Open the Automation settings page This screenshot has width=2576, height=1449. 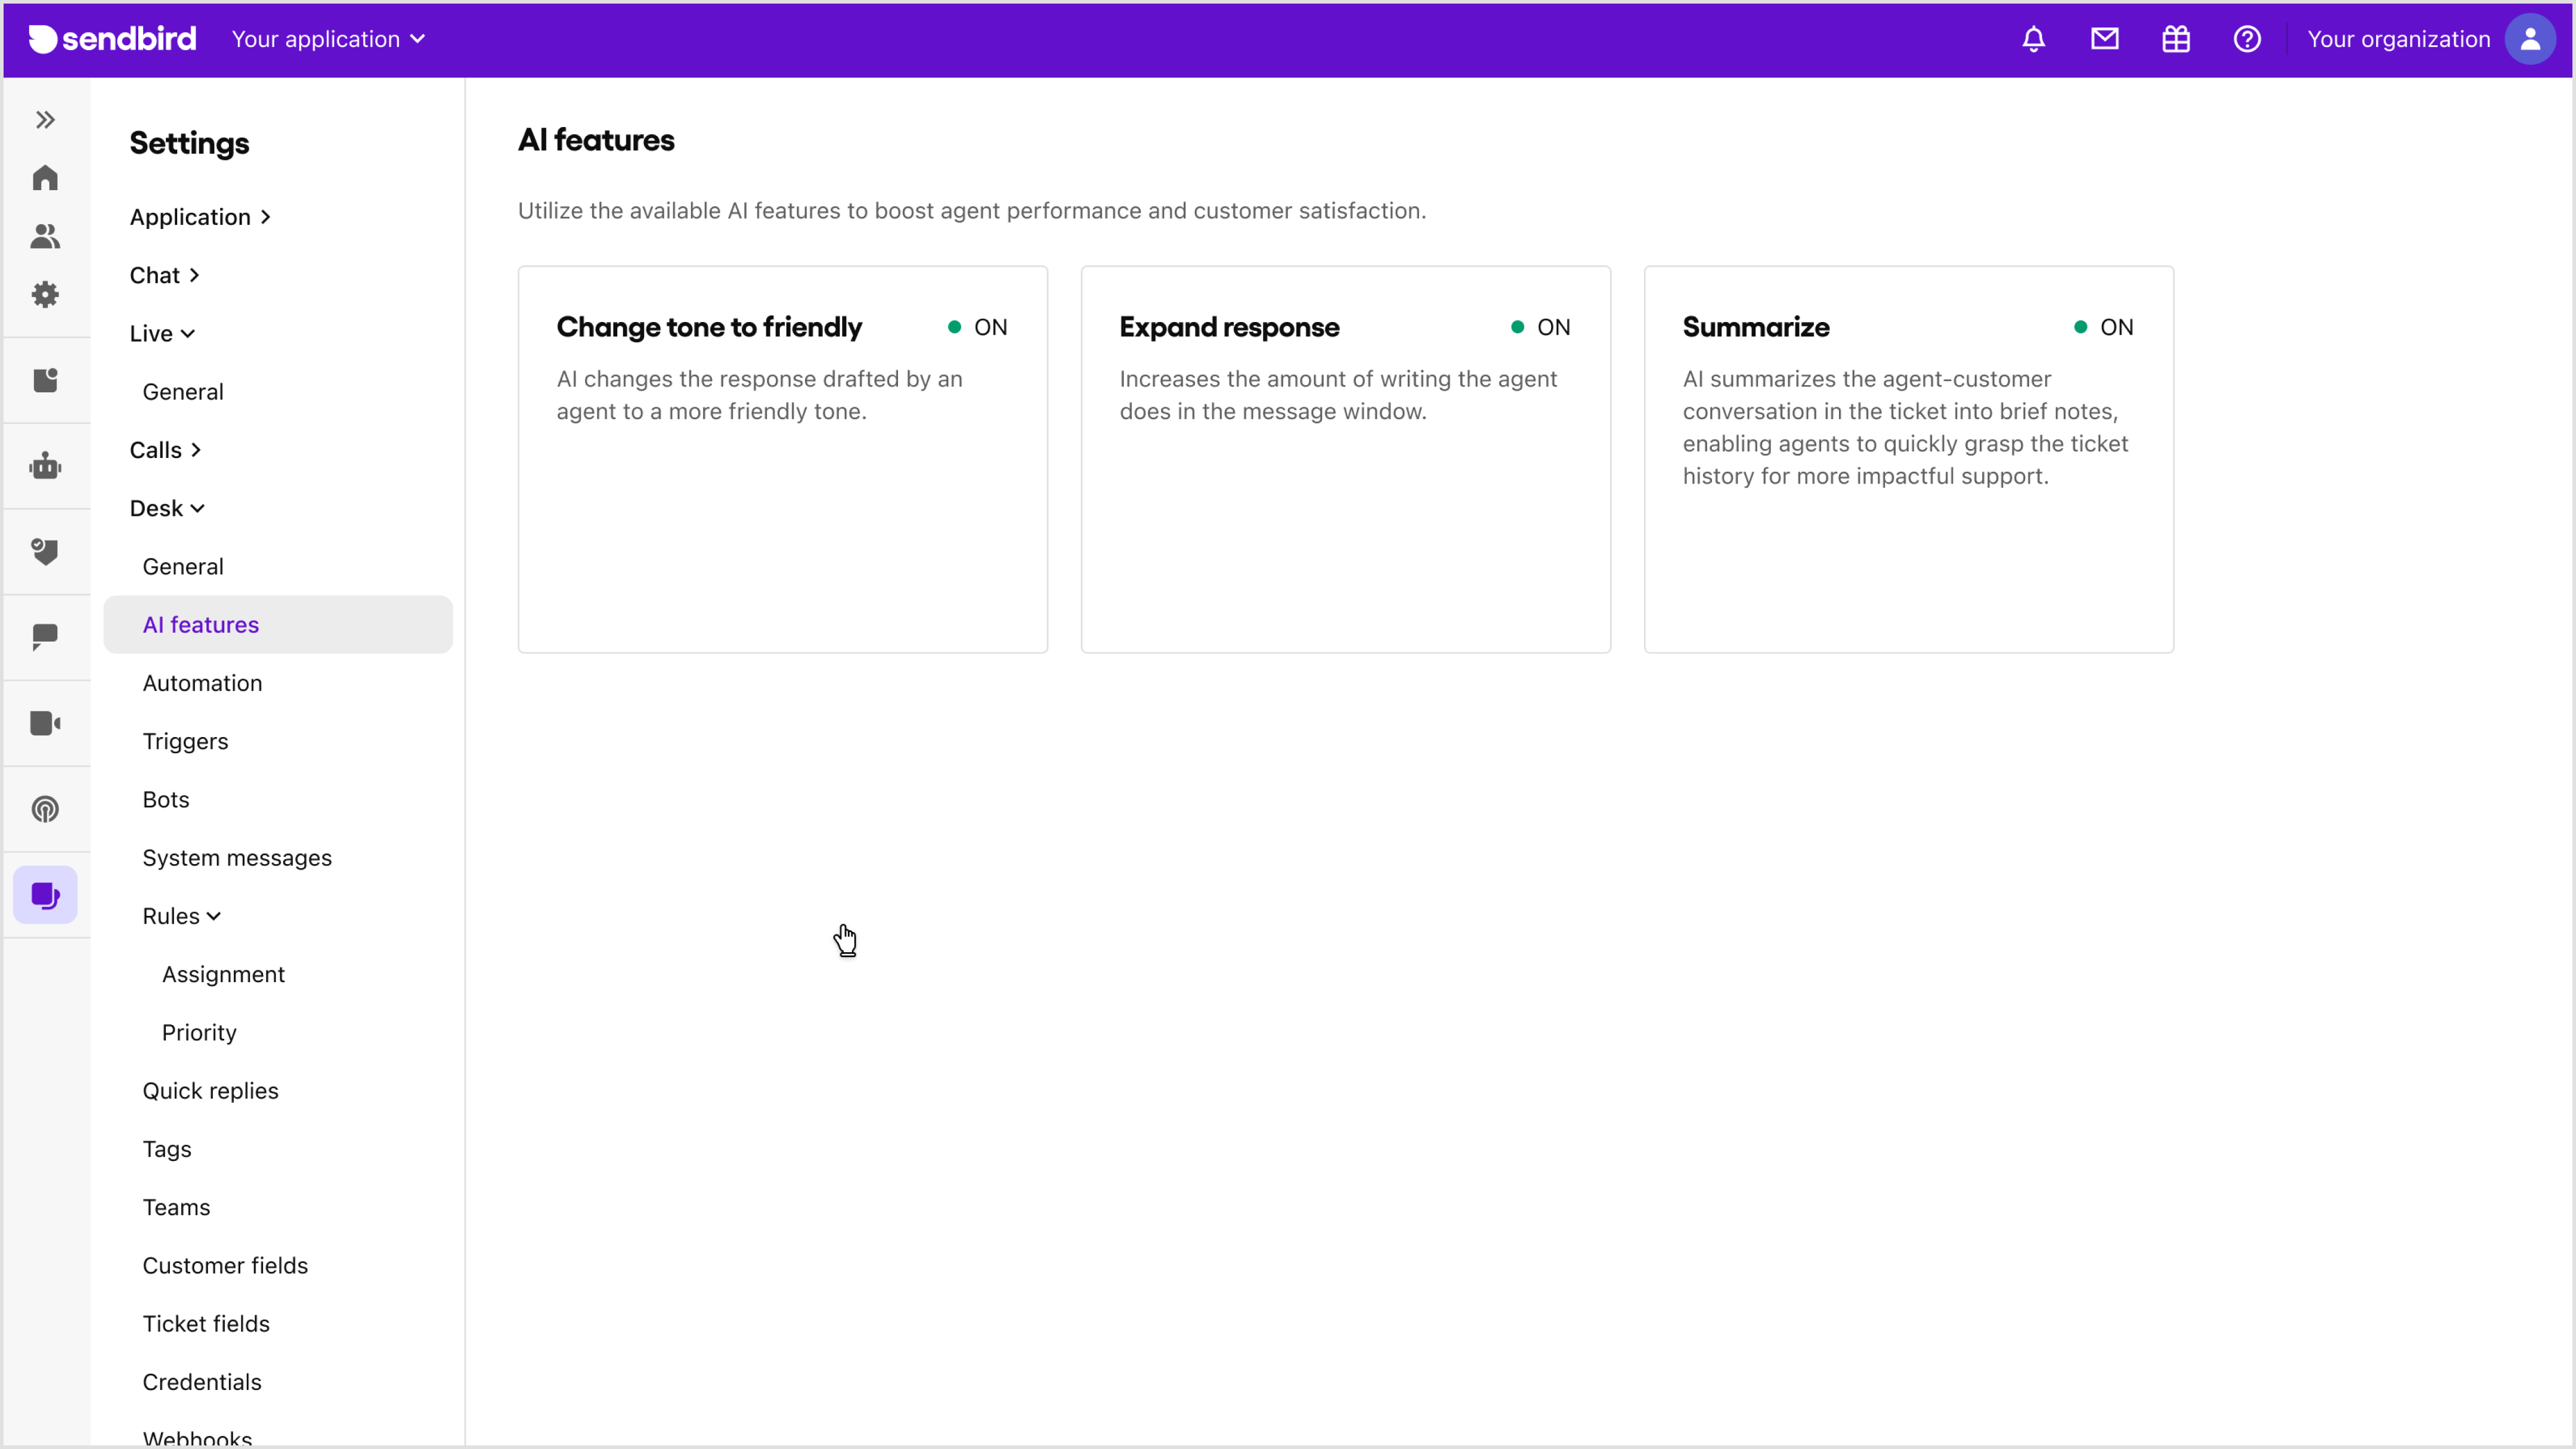coord(202,683)
